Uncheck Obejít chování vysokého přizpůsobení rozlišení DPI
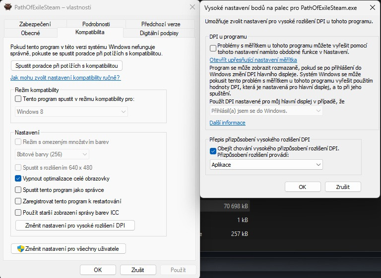 [x=213, y=151]
